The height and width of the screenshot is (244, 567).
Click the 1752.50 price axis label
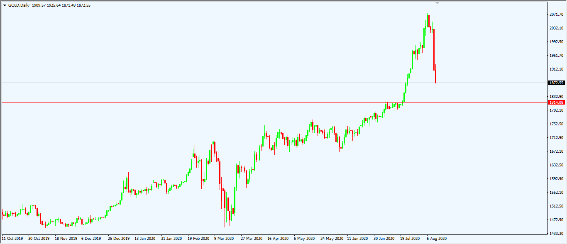(x=556, y=124)
